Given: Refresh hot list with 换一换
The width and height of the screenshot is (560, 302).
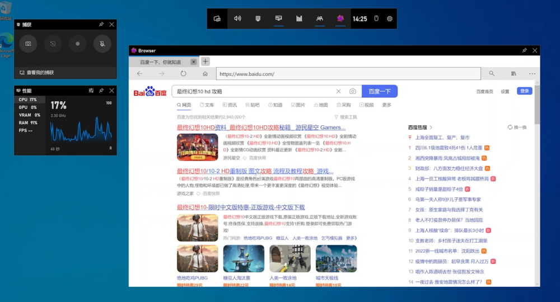Looking at the screenshot, I should point(517,128).
